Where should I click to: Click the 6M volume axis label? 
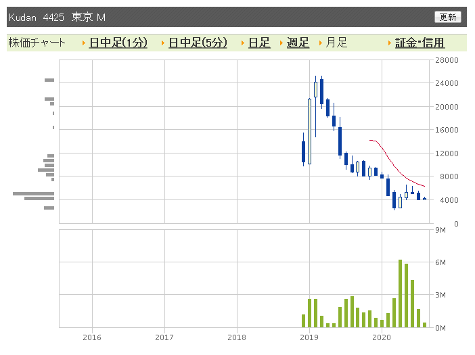pyautogui.click(x=440, y=262)
